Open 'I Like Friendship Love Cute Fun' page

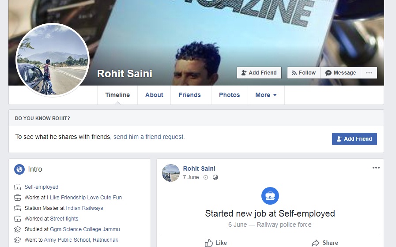pos(84,198)
